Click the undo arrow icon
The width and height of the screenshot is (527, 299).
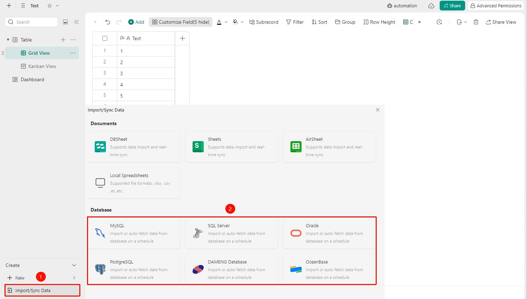click(108, 22)
